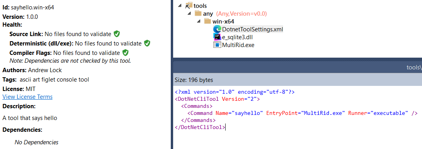Screen dimensions: 422x149
Task: Click the Compiler Flags validation text
Action: (x=86, y=53)
